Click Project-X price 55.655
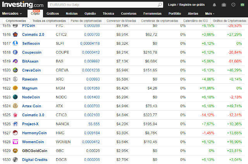Image resolution: width=248 pixels, height=164 pixels. [x=94, y=124]
